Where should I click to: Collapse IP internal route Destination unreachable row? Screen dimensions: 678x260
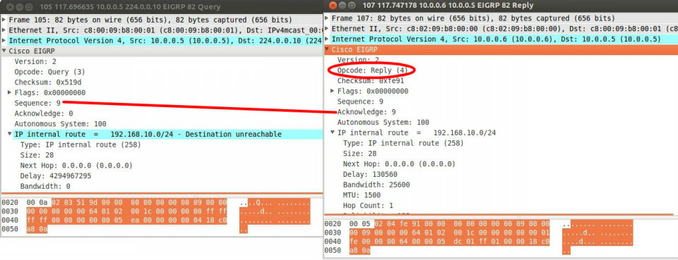(9, 134)
